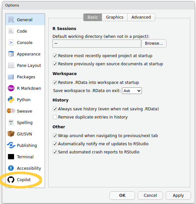Open the Appearance options label
This screenshot has width=196, height=204.
tap(29, 54)
